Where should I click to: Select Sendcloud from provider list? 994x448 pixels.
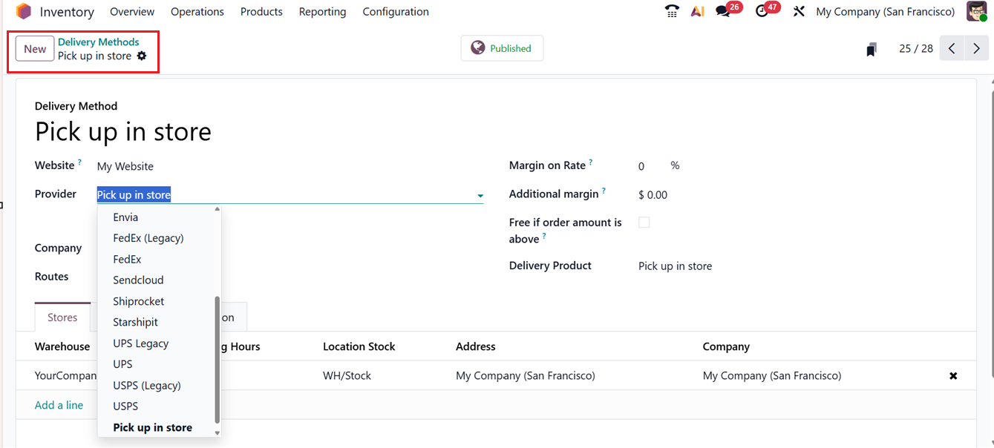click(x=138, y=280)
